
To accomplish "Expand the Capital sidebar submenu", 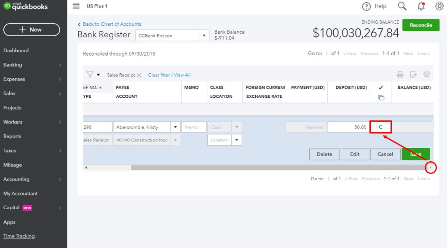I will [x=60, y=208].
